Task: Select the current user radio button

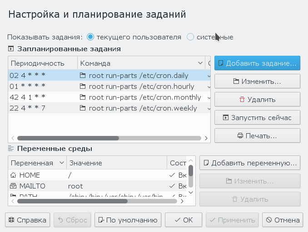Action: pyautogui.click(x=90, y=37)
